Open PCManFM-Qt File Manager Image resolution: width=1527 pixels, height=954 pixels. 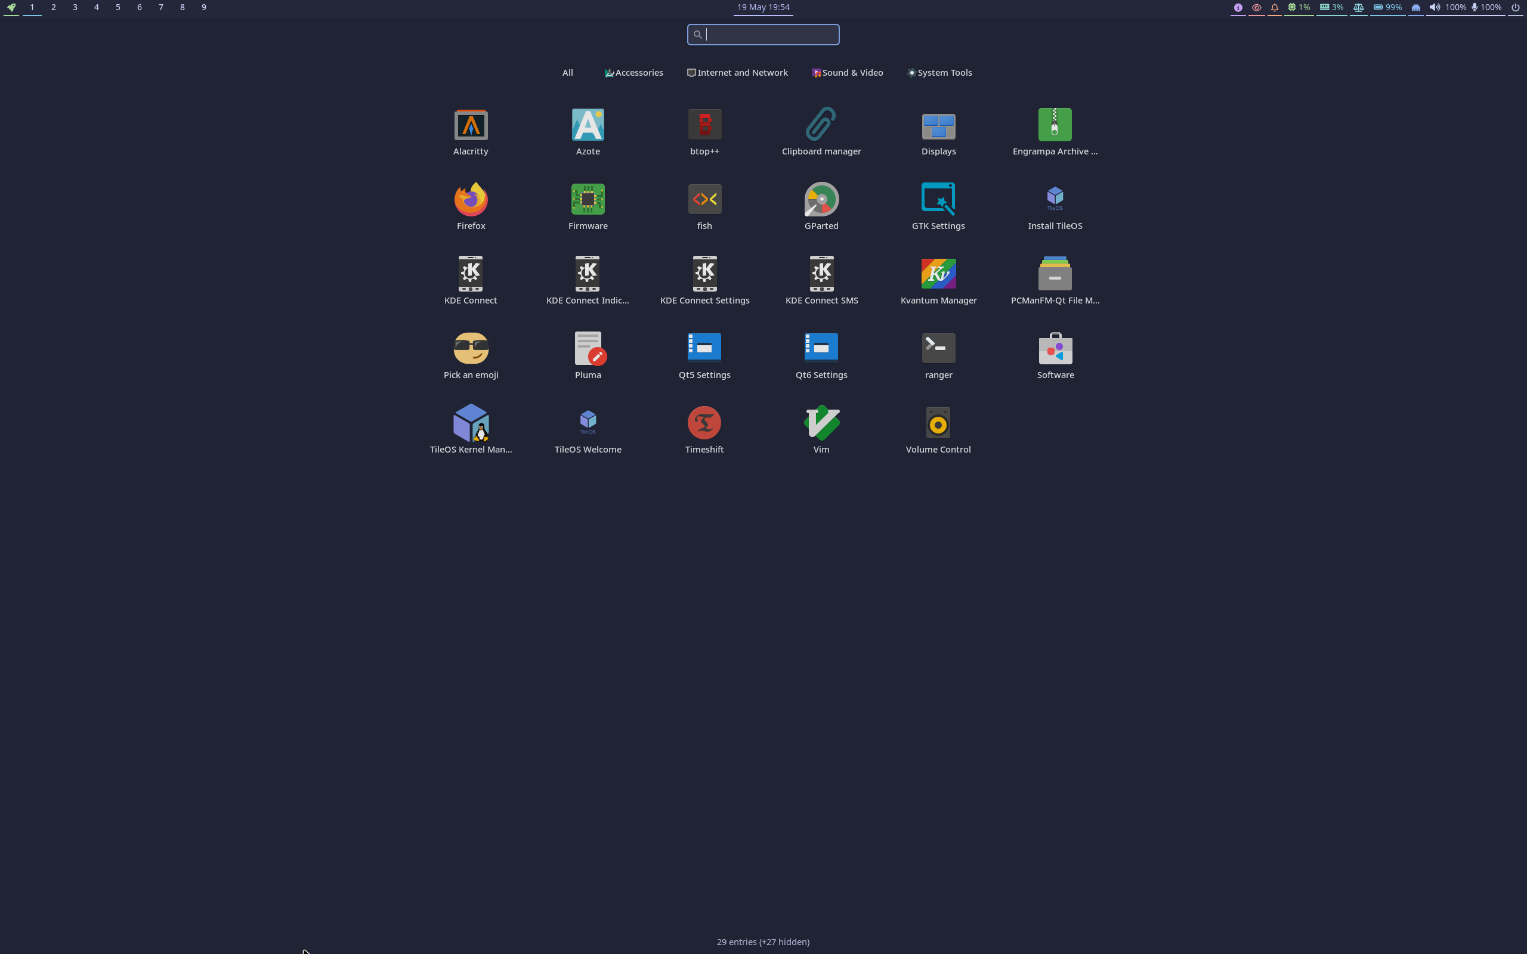coord(1055,281)
